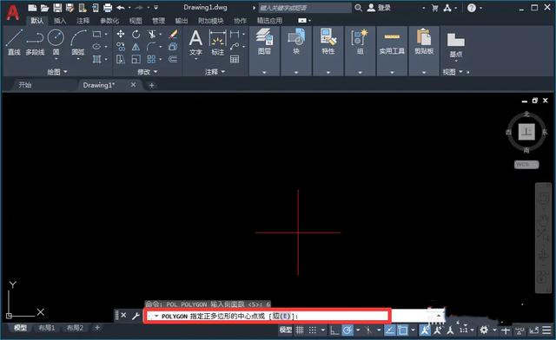This screenshot has height=340, width=556.
Task: Expand command history arrow in command line
Action: 439,316
